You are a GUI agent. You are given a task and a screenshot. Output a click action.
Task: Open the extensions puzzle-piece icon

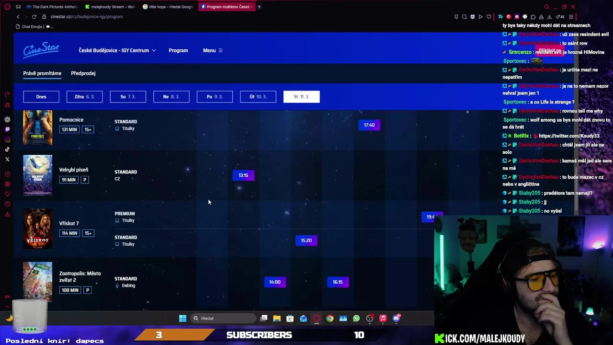[x=533, y=17]
